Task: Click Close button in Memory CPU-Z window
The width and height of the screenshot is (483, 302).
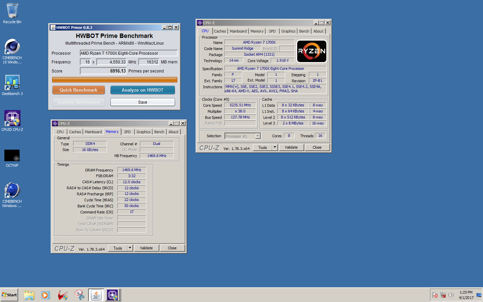Action: point(172,248)
